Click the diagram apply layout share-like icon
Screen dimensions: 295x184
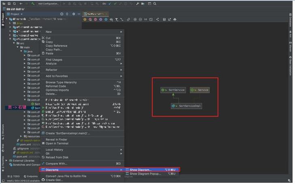[x=158, y=19]
